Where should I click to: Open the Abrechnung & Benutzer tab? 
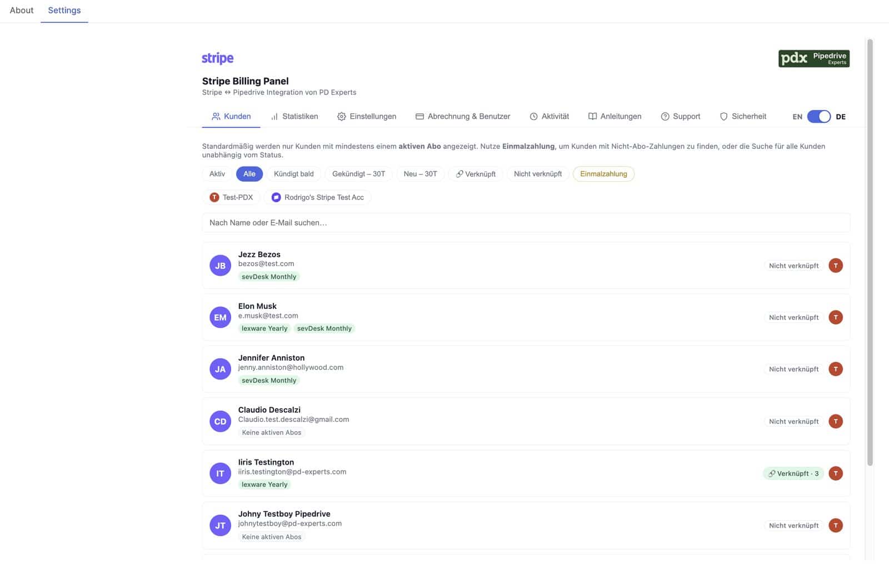[463, 116]
